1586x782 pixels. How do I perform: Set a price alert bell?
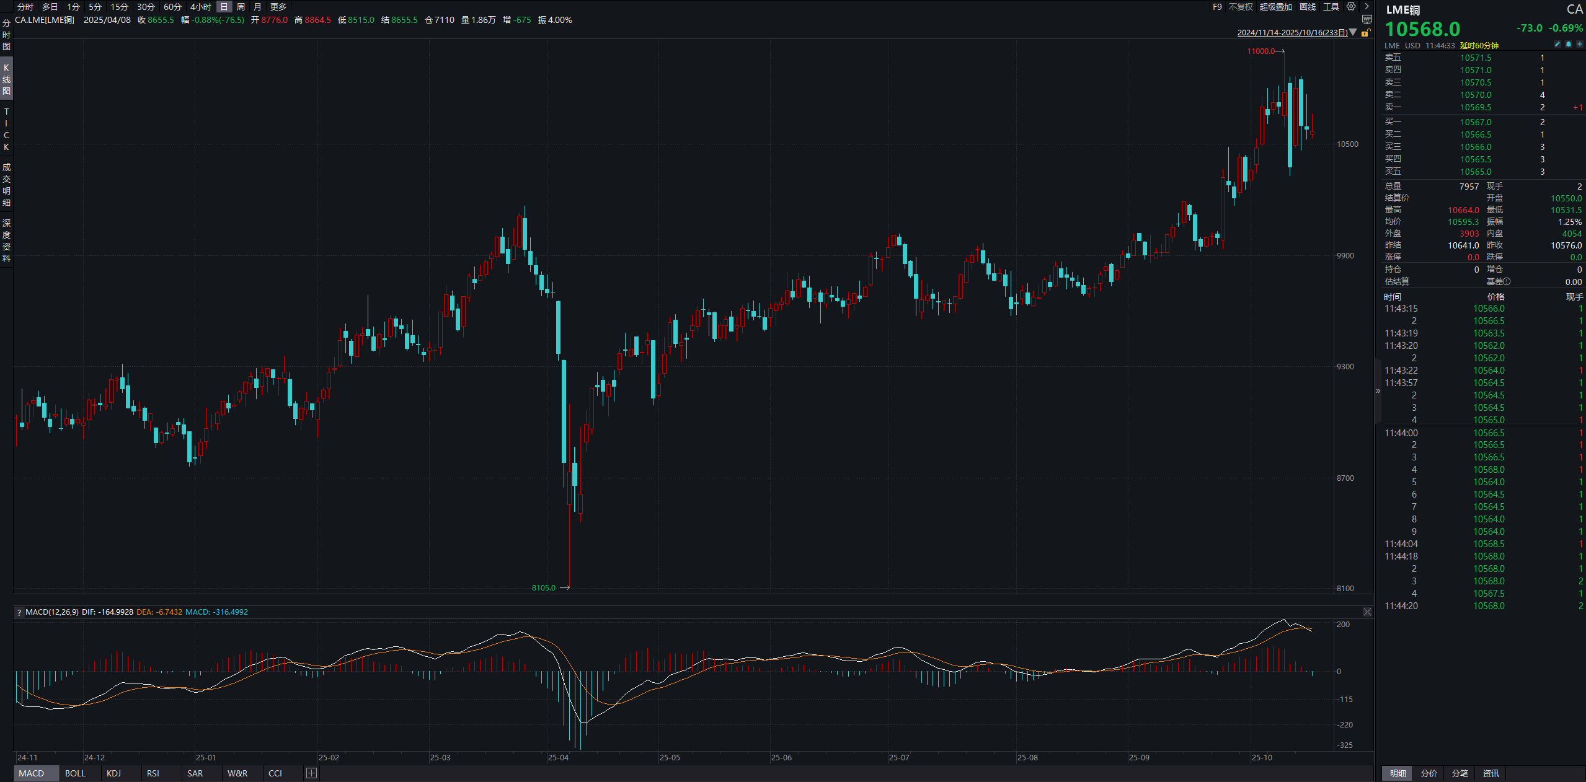[x=1569, y=45]
